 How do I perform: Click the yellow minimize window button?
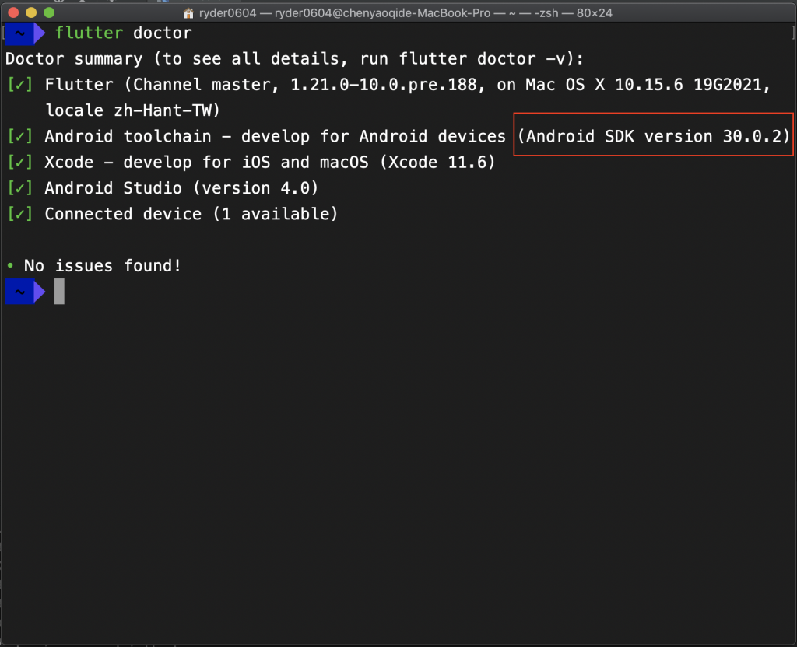31,12
